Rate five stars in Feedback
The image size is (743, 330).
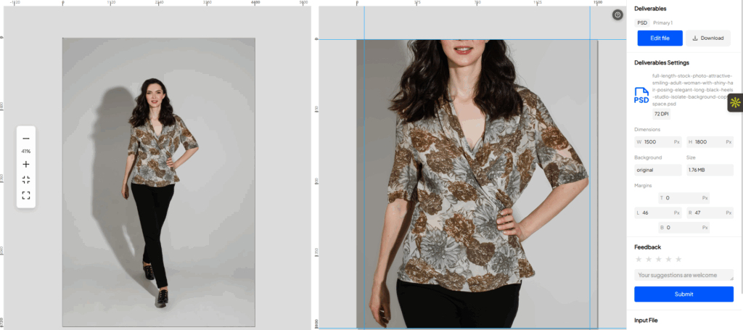[x=678, y=259]
